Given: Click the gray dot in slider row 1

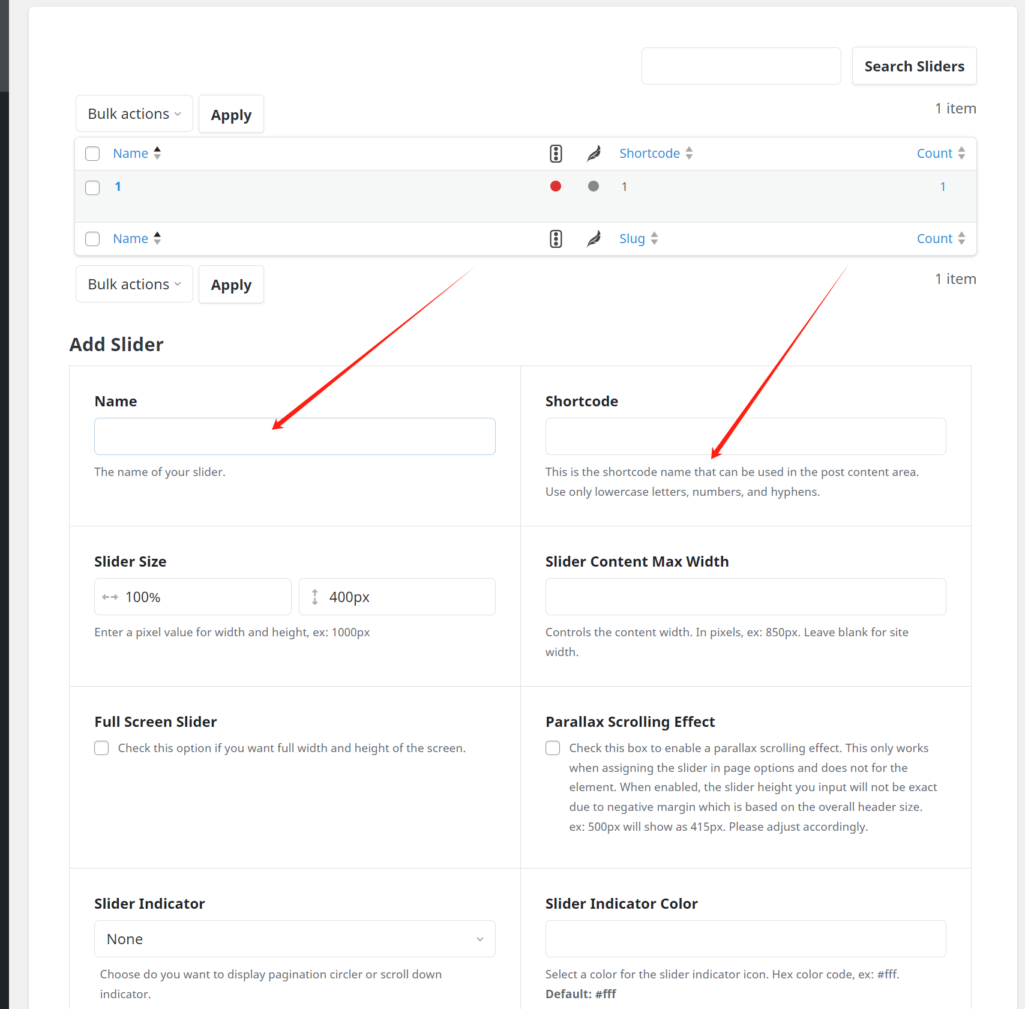Looking at the screenshot, I should click(594, 186).
